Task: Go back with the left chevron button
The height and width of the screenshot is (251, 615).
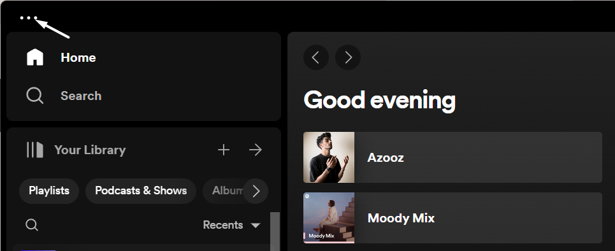Action: click(315, 57)
